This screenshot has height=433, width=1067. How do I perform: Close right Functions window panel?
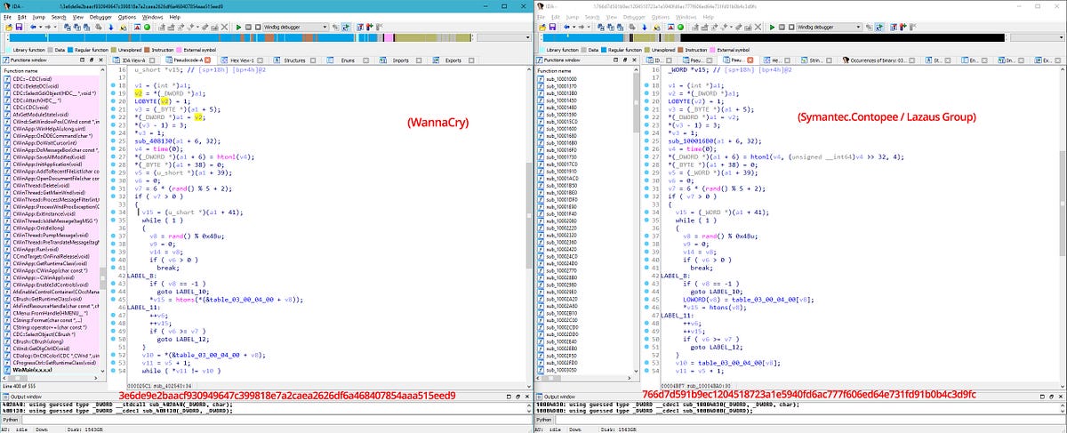tap(634, 60)
